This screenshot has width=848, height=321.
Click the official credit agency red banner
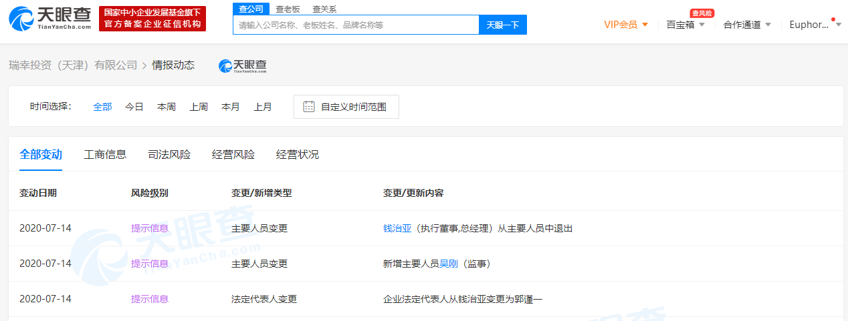[152, 19]
